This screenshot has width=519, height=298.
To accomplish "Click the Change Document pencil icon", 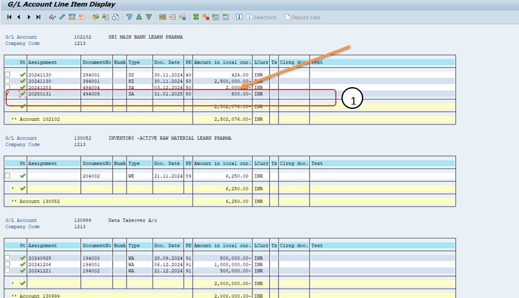I will click(x=62, y=17).
